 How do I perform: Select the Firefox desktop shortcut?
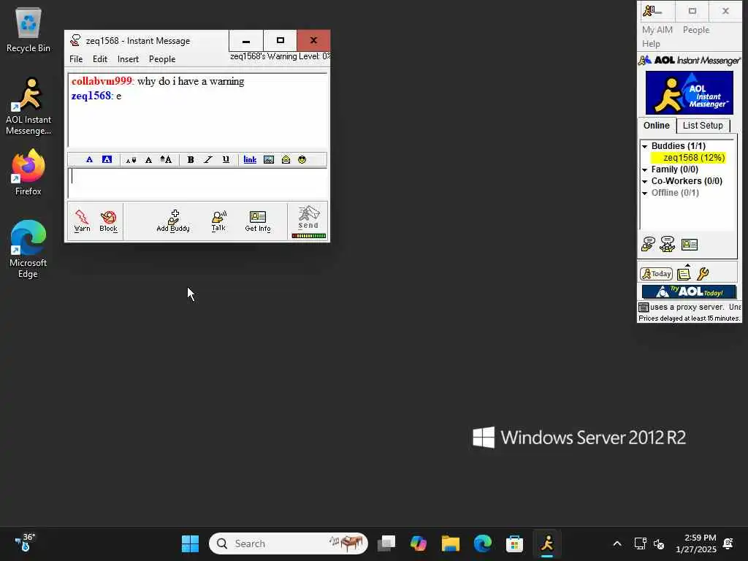[x=28, y=172]
